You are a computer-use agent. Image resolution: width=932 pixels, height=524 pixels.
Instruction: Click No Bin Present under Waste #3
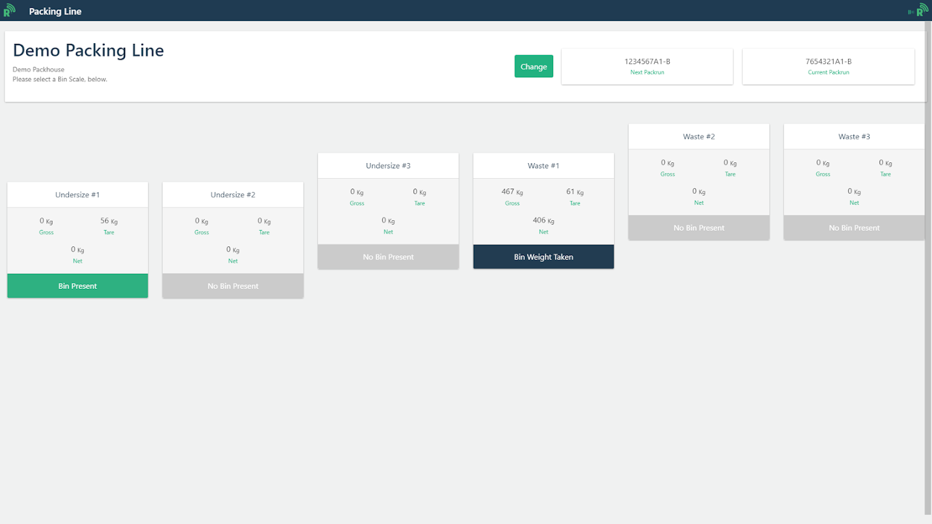tap(854, 228)
